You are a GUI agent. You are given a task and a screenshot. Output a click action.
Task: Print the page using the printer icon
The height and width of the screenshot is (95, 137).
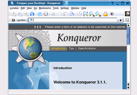pos(72,14)
